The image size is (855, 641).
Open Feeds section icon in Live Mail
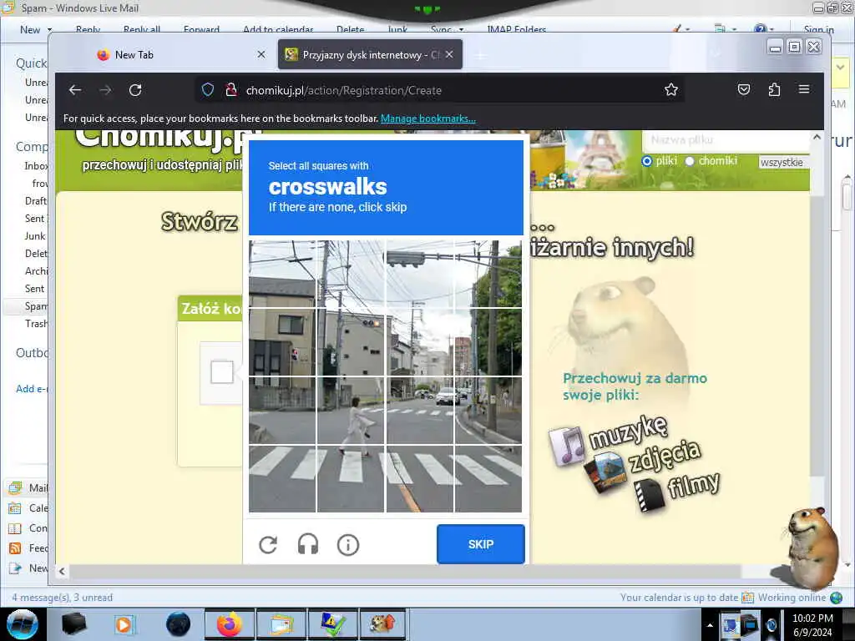[x=15, y=548]
